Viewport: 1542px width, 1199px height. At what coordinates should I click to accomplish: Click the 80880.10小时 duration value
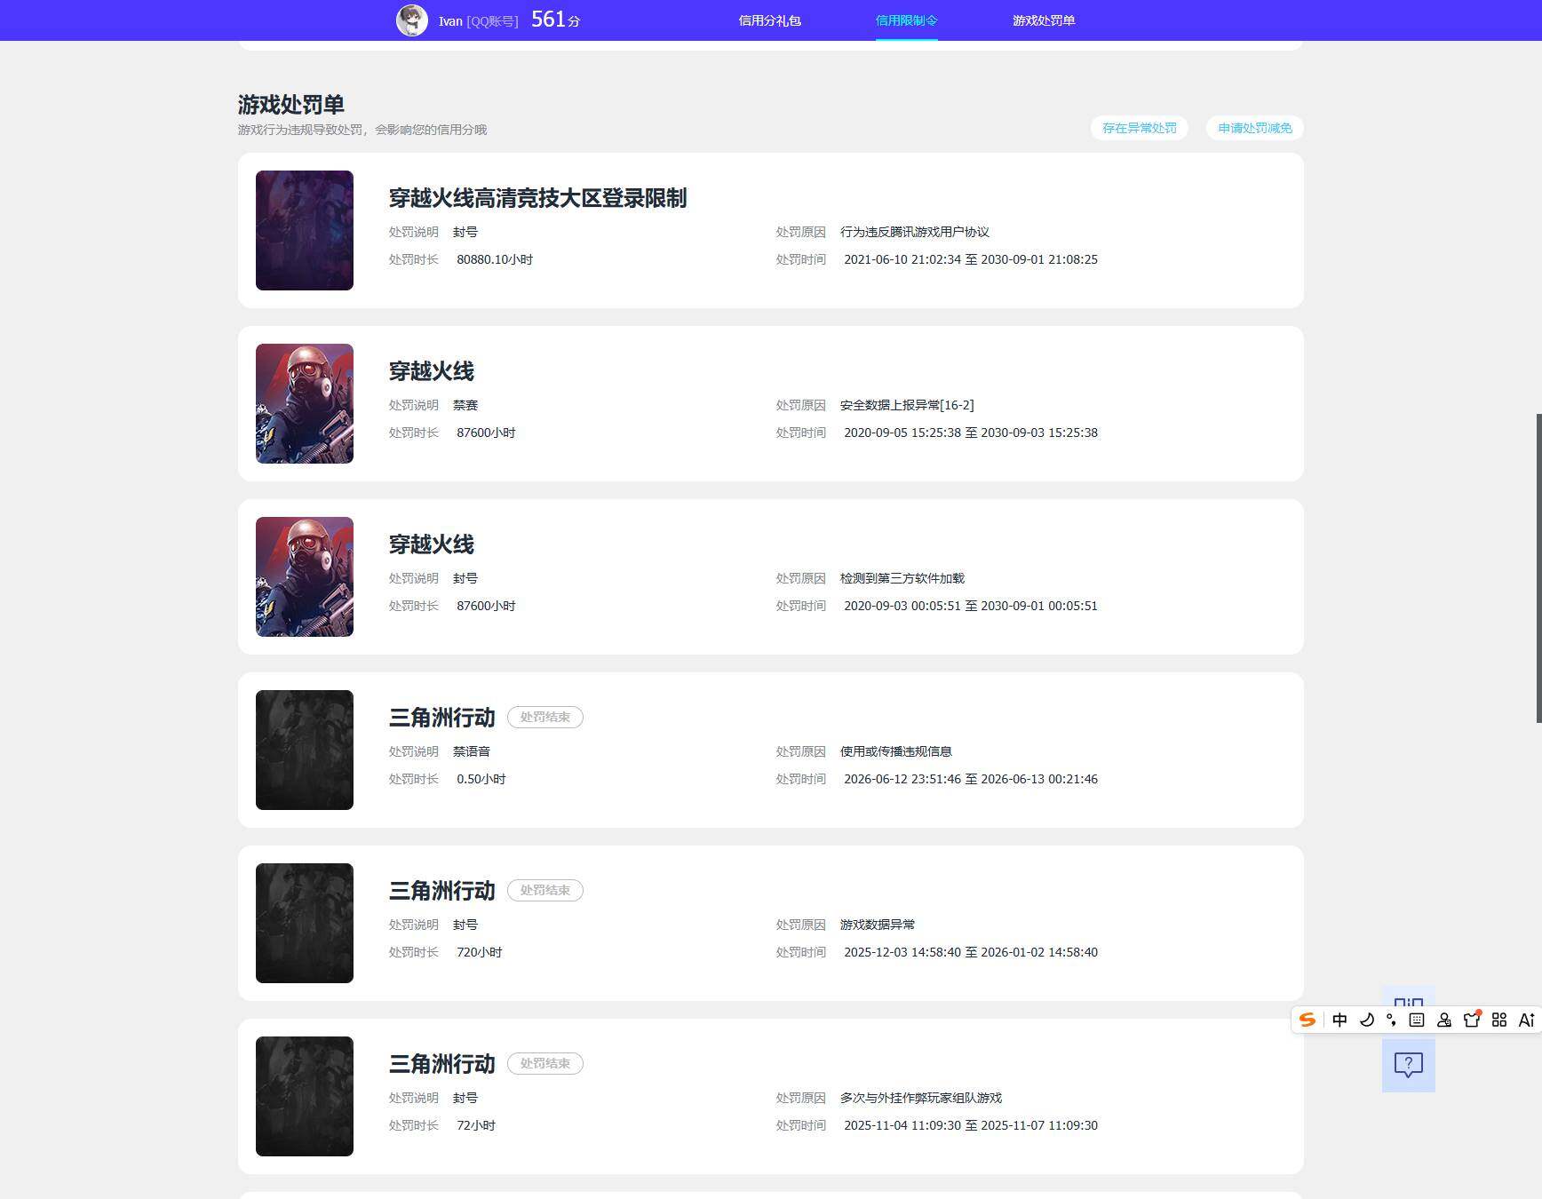tap(495, 259)
